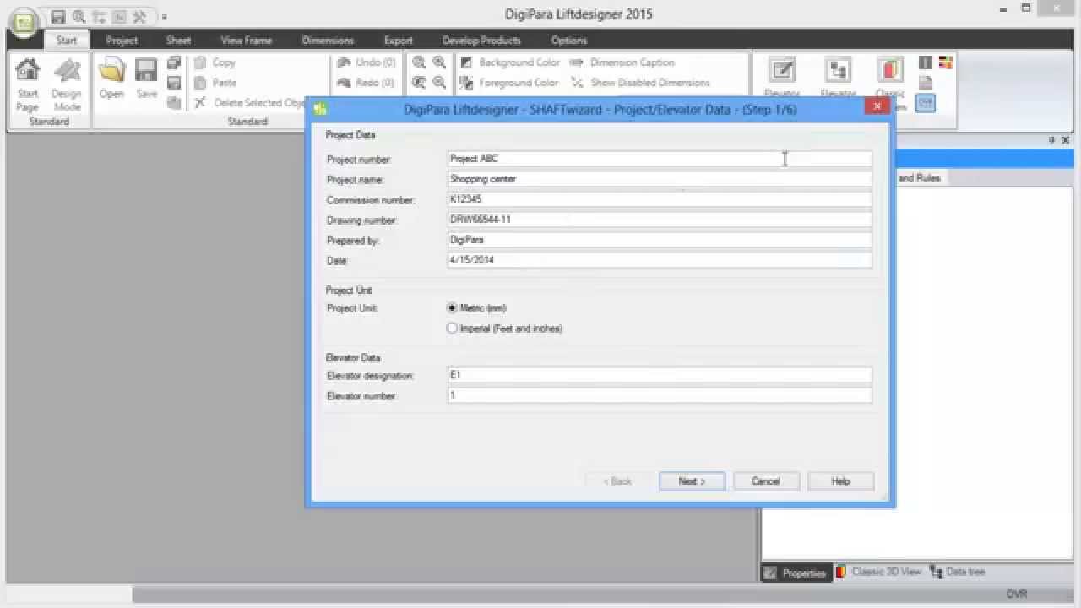Select Imperial (Feet and inches) unit
This screenshot has height=608, width=1081.
click(x=505, y=328)
